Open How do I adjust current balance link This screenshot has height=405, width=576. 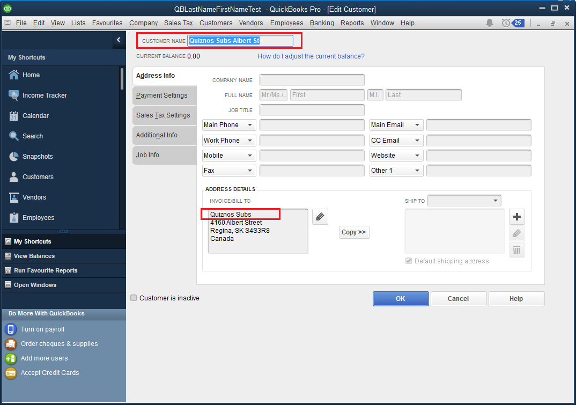point(311,56)
